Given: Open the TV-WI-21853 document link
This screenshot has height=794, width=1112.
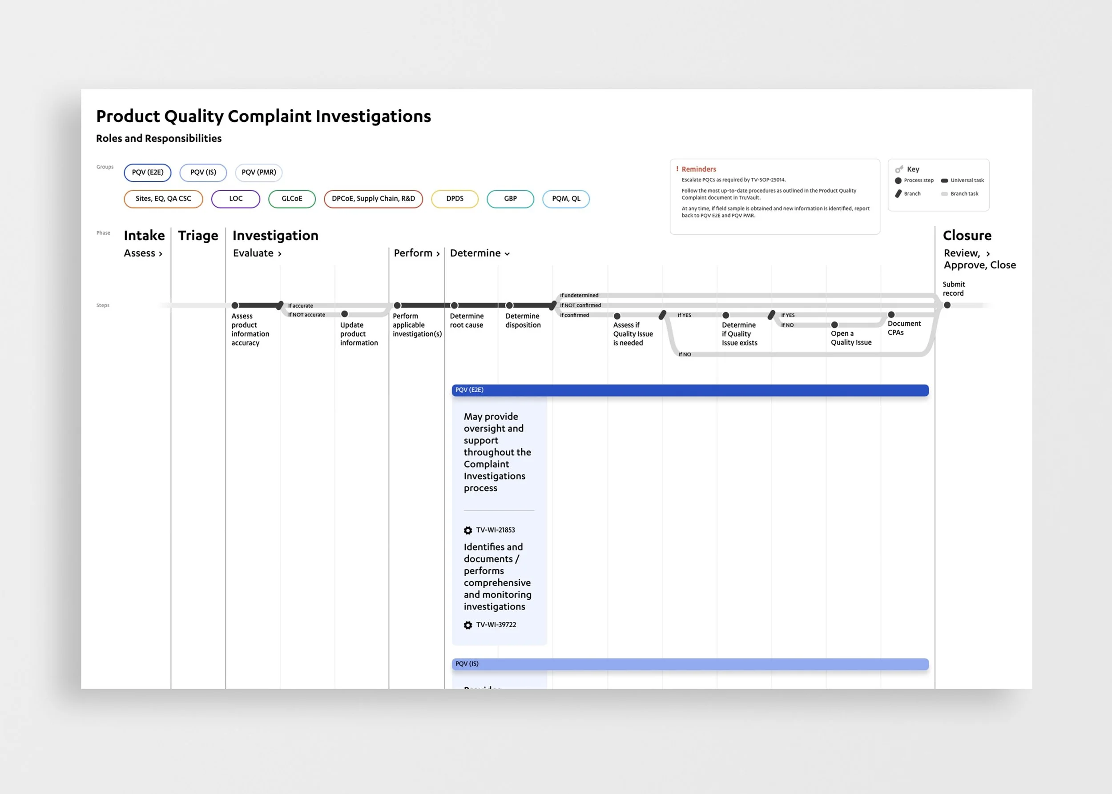Looking at the screenshot, I should tap(495, 530).
